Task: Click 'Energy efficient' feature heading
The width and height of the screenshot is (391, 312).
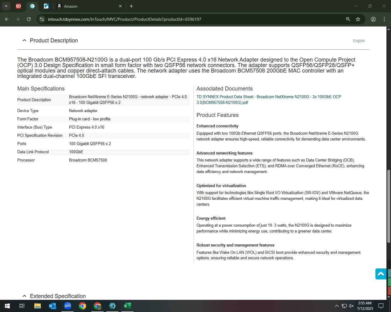Action: [x=211, y=218]
